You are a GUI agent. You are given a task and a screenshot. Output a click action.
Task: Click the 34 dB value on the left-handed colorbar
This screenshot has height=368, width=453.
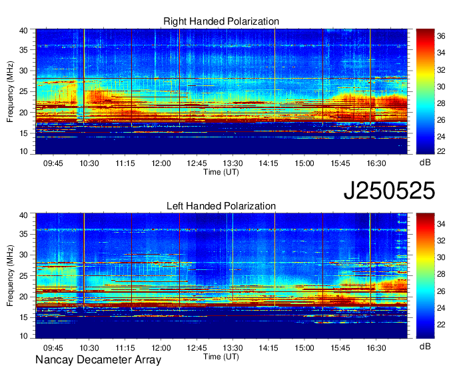pos(441,223)
